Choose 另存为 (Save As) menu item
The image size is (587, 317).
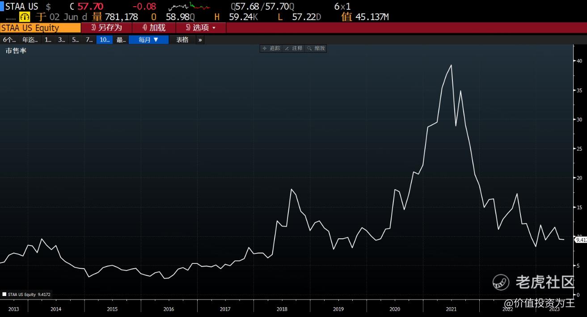[106, 28]
